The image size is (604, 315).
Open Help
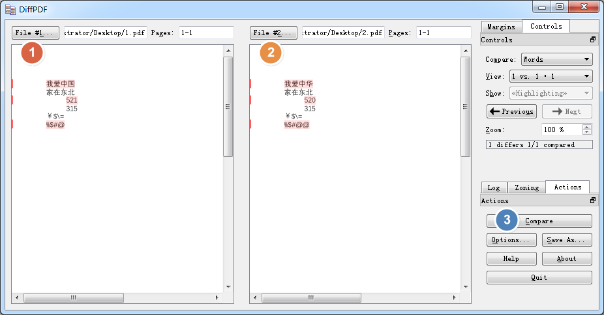[511, 258]
